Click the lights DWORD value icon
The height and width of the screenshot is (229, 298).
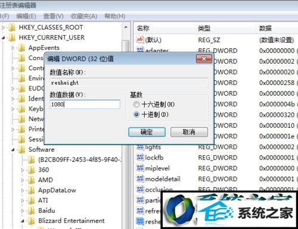[140, 147]
